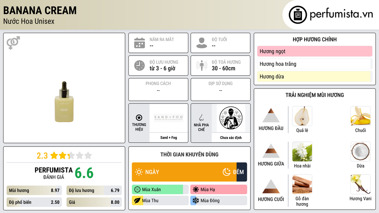The height and width of the screenshot is (213, 379).
Task: Click the calendar icon beside Năm ra mắt
Action: pos(140,43)
